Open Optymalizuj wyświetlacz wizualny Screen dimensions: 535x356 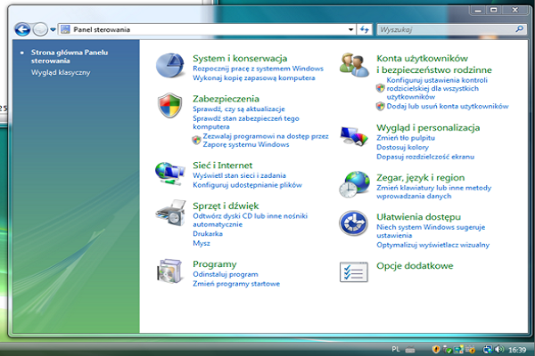(x=433, y=245)
